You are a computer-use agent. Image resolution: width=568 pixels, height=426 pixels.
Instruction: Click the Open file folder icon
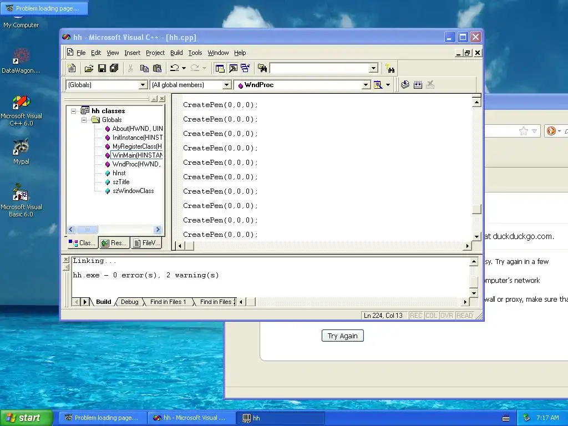point(89,68)
